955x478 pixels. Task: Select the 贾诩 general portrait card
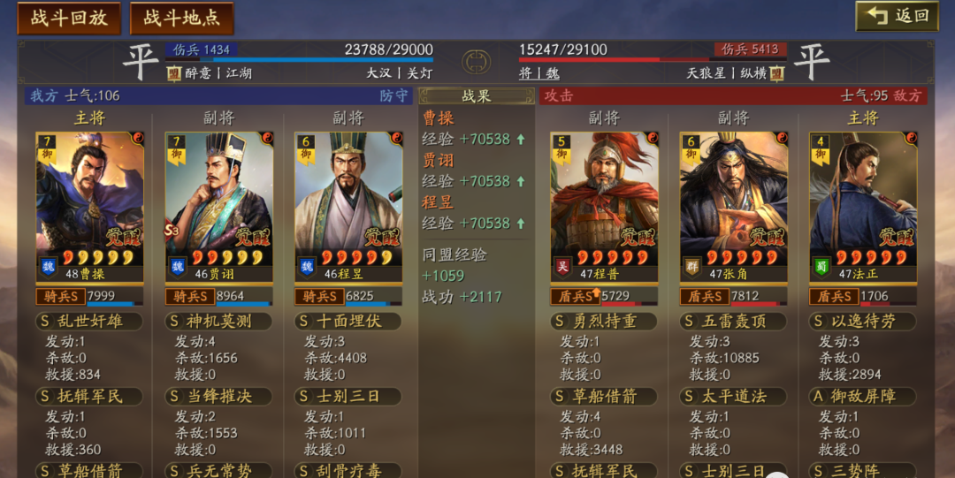[x=218, y=207]
